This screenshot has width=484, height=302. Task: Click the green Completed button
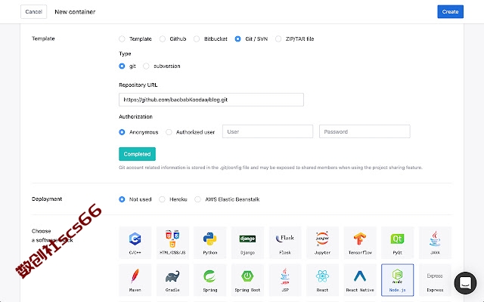pyautogui.click(x=137, y=154)
